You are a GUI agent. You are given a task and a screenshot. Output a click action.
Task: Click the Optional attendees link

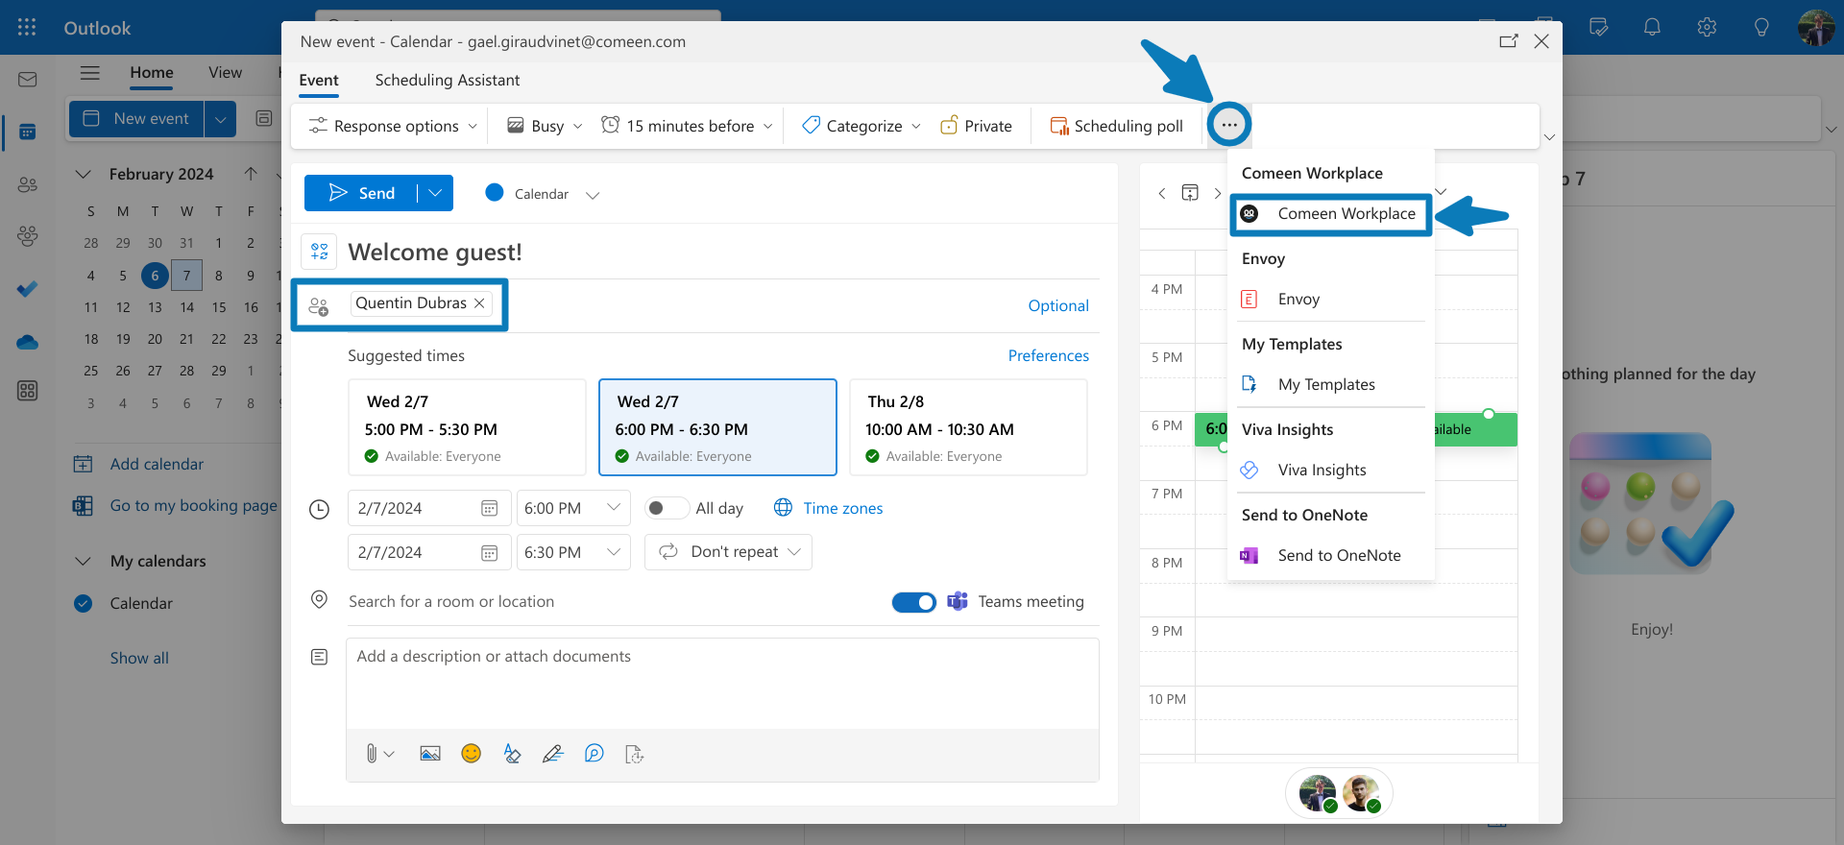point(1058,305)
